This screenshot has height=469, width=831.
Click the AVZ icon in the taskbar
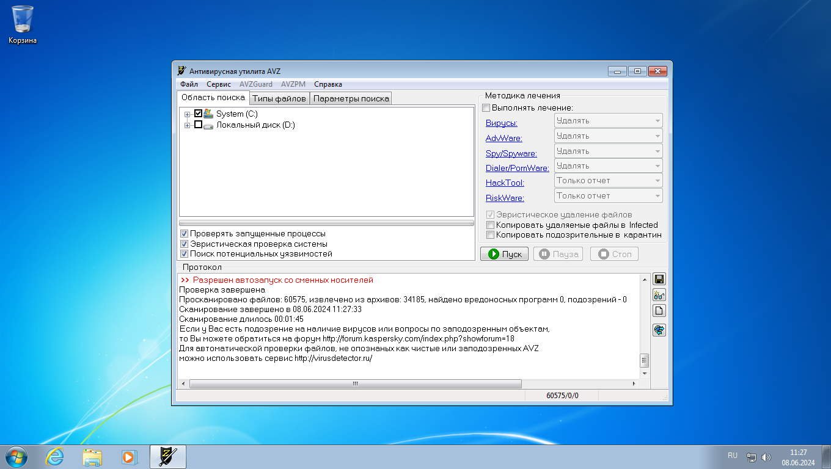pos(167,457)
